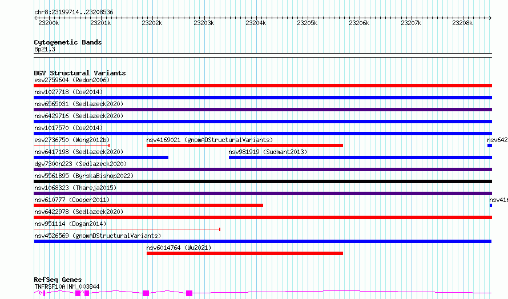This screenshot has height=299, width=508.
Task: Click the blue bar under nsv4526569
Action: (263, 241)
